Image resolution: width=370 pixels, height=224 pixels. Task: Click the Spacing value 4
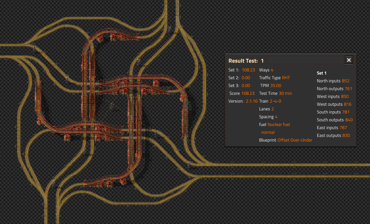click(x=276, y=117)
